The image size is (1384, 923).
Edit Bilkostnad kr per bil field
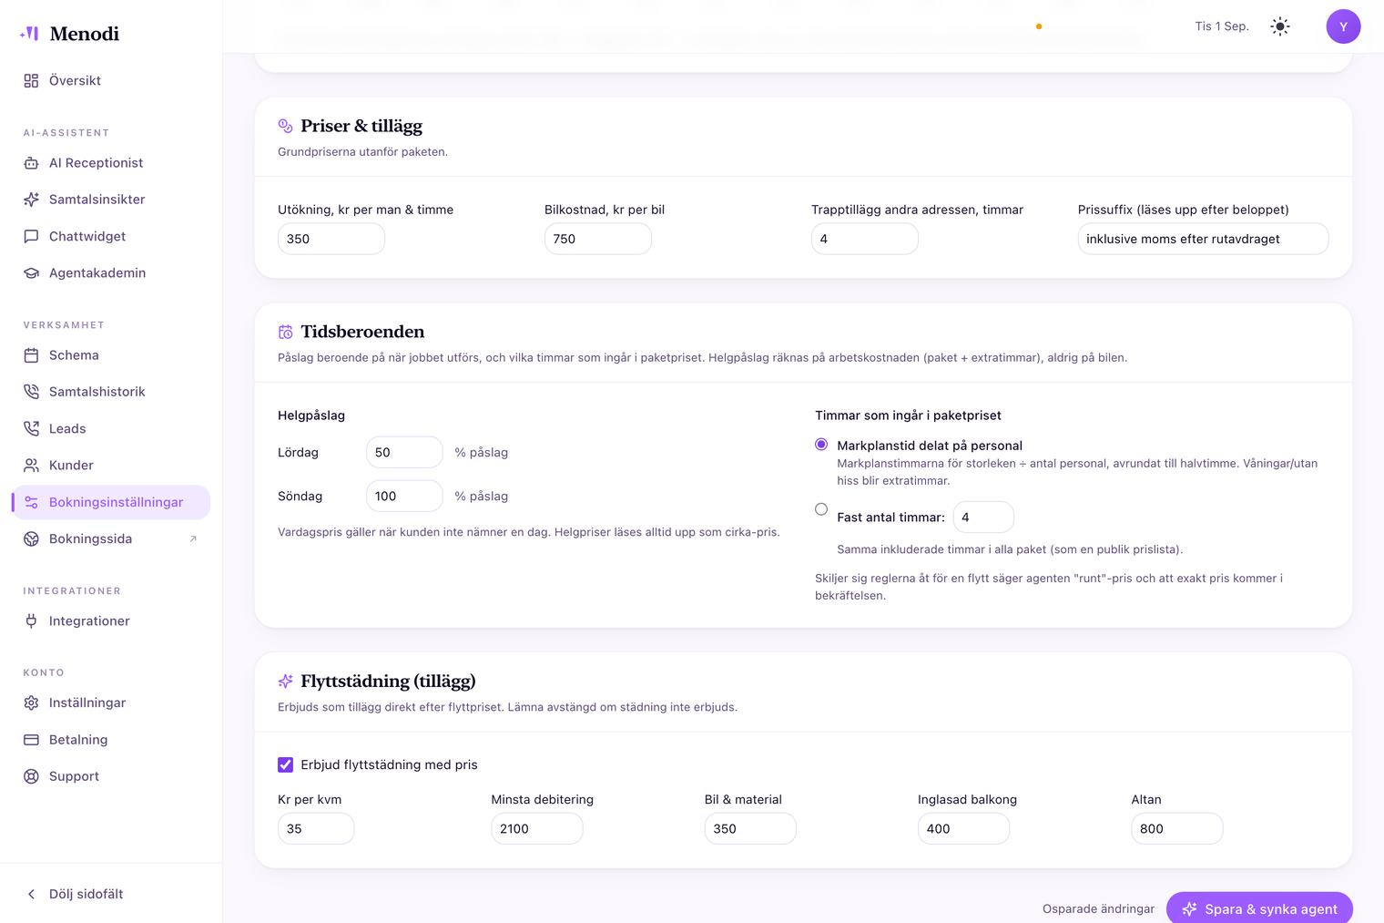point(598,239)
